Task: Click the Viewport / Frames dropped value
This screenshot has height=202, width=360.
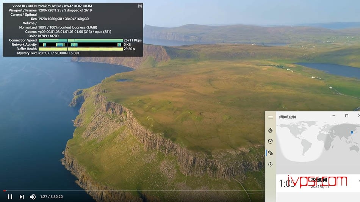Action: (65, 10)
